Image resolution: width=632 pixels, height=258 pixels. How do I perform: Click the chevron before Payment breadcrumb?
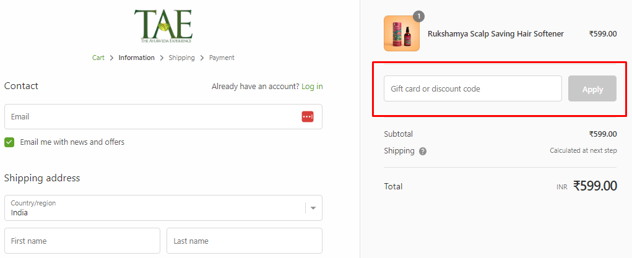coord(202,58)
